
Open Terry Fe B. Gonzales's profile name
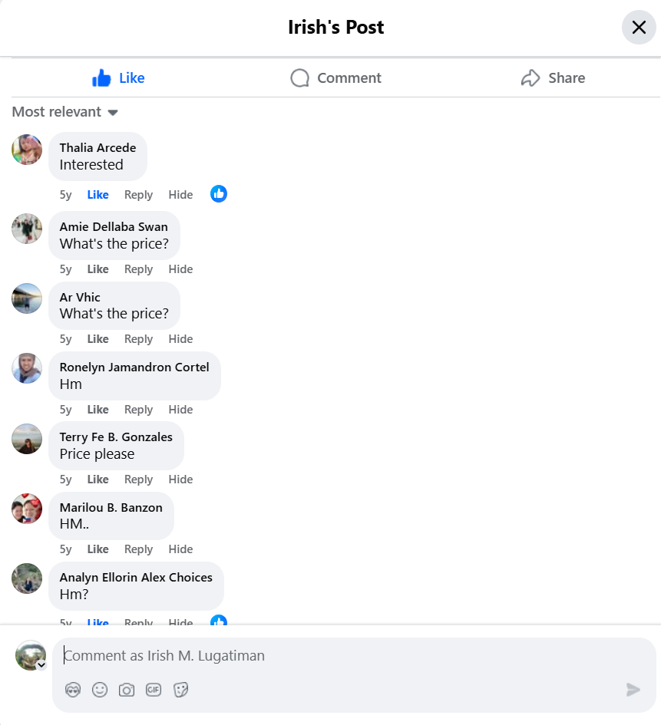pos(116,437)
